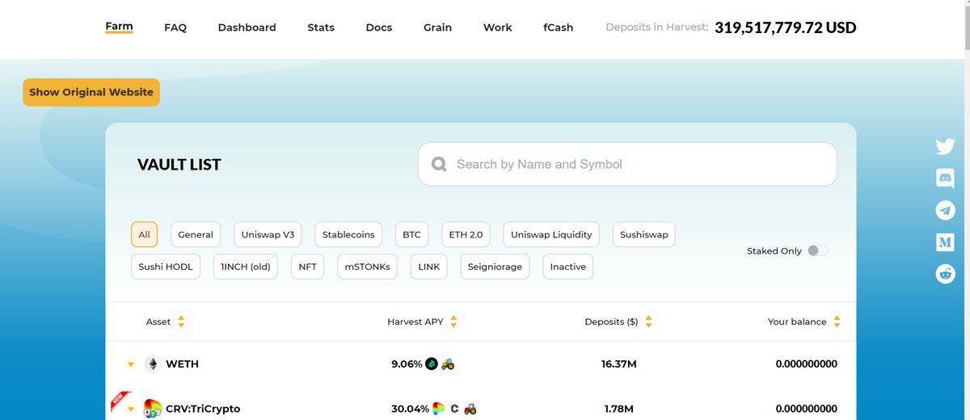This screenshot has width=970, height=420.
Task: Open Reddit community icon
Action: [x=945, y=273]
